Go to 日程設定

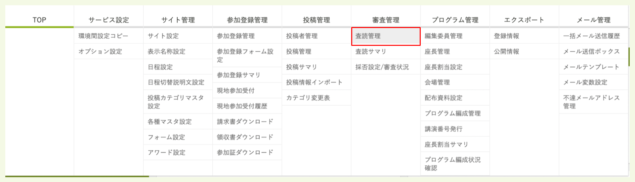click(160, 67)
